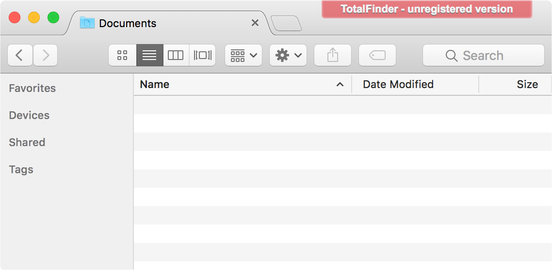The height and width of the screenshot is (270, 552).
Task: Toggle sort order using Name column chevron
Action: pos(340,85)
